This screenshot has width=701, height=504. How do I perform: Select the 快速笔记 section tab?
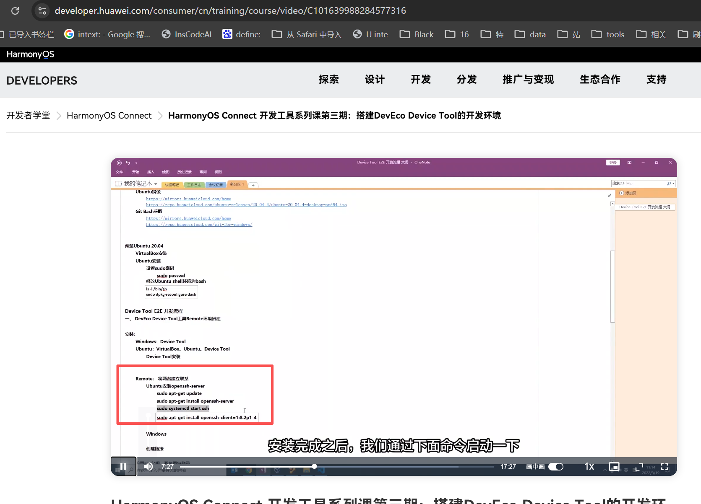pyautogui.click(x=172, y=185)
